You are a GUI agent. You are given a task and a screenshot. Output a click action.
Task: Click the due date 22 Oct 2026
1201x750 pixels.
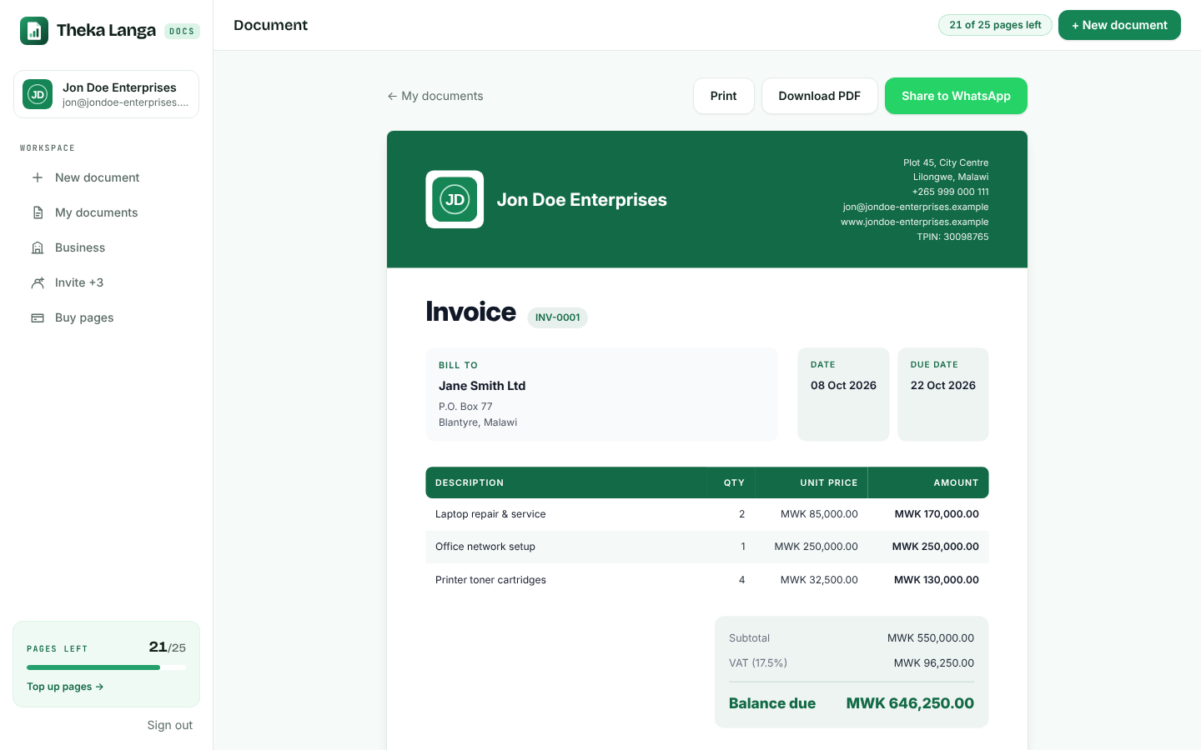943,386
